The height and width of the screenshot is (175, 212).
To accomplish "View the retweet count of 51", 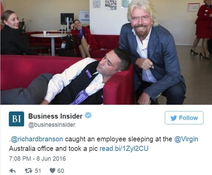I will (x=38, y=171).
